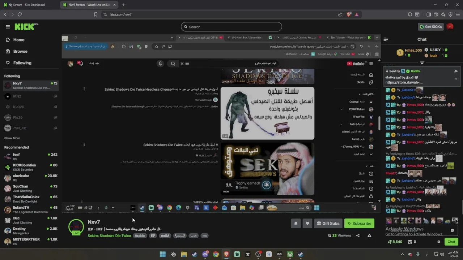Switch to Stream - Kick Dashboard tab
The height and width of the screenshot is (260, 463).
tap(29, 5)
